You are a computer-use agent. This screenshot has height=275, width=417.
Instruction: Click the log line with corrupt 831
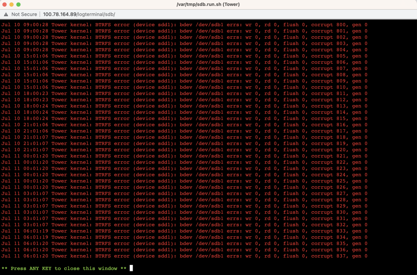pos(184,218)
